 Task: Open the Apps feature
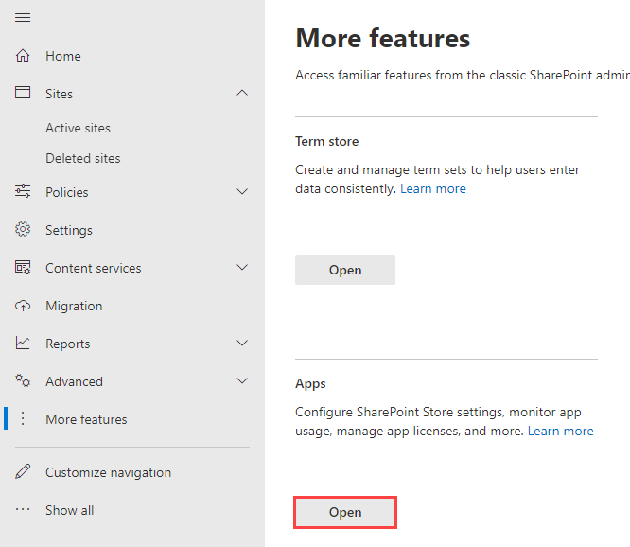pos(345,512)
